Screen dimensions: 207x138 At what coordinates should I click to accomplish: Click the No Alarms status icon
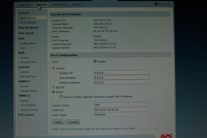pos(156,4)
